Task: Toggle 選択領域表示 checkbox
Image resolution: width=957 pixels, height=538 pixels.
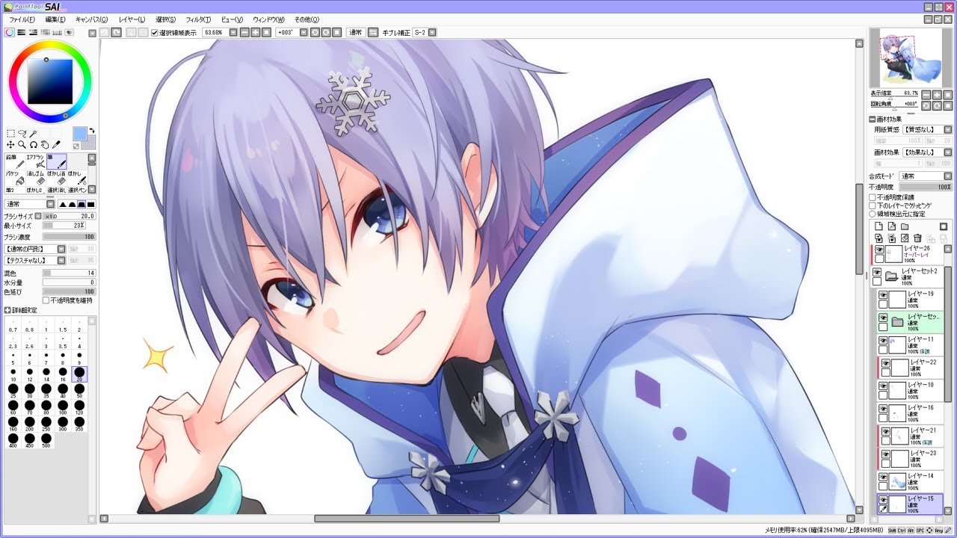Action: click(x=155, y=32)
